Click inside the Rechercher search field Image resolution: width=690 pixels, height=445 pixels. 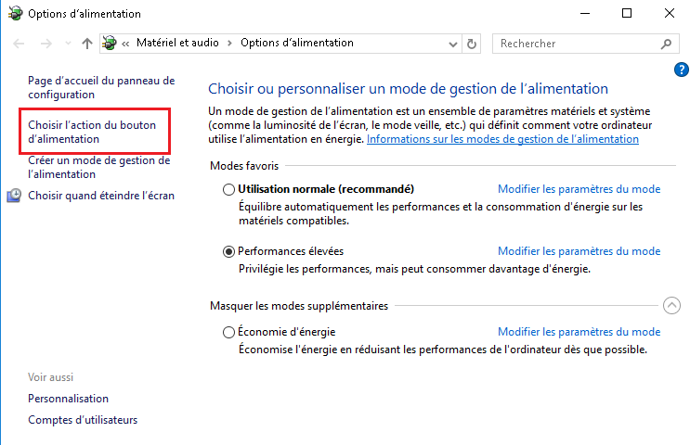coord(577,44)
